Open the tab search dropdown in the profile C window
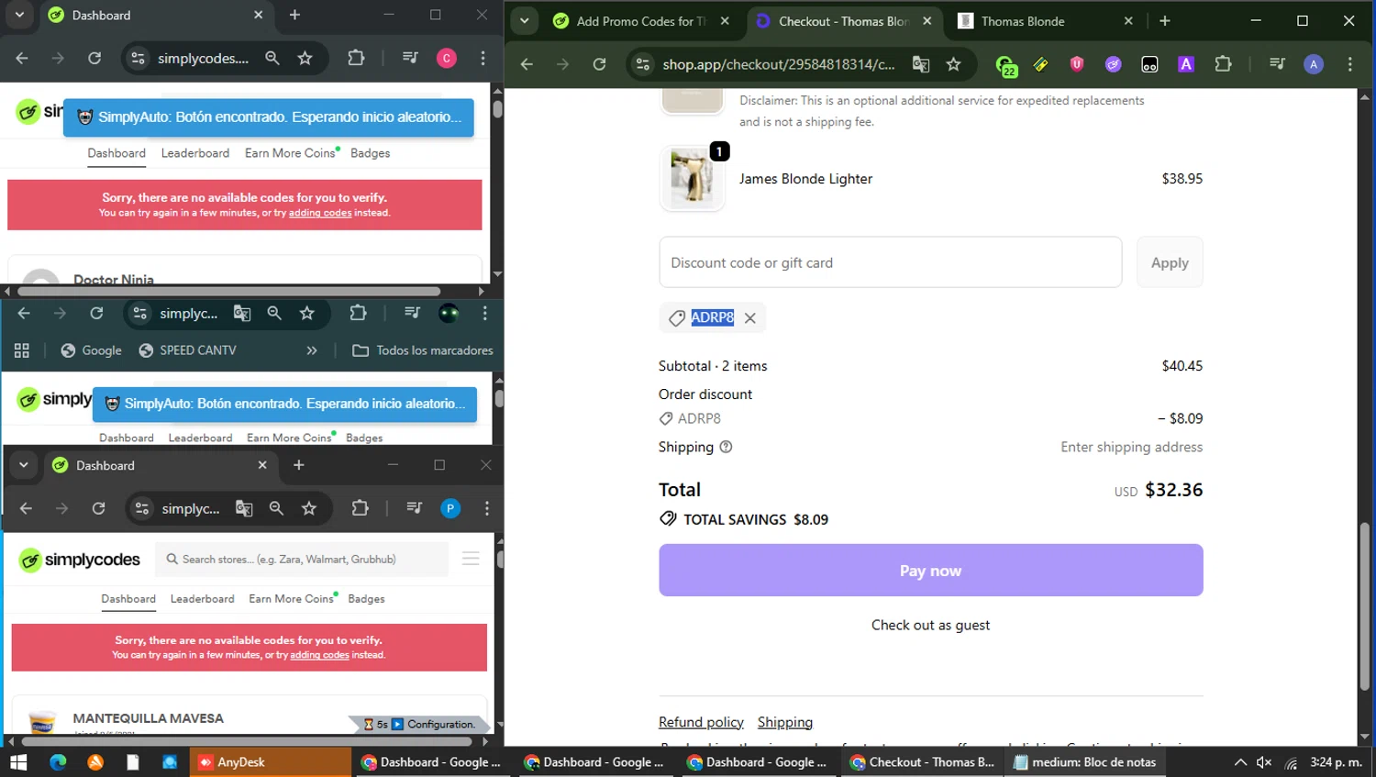 click(x=19, y=15)
